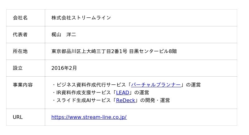The width and height of the screenshot is (249, 135).
Task: Click the ビジネス資料作成代行サービス text
Action: pos(91,85)
